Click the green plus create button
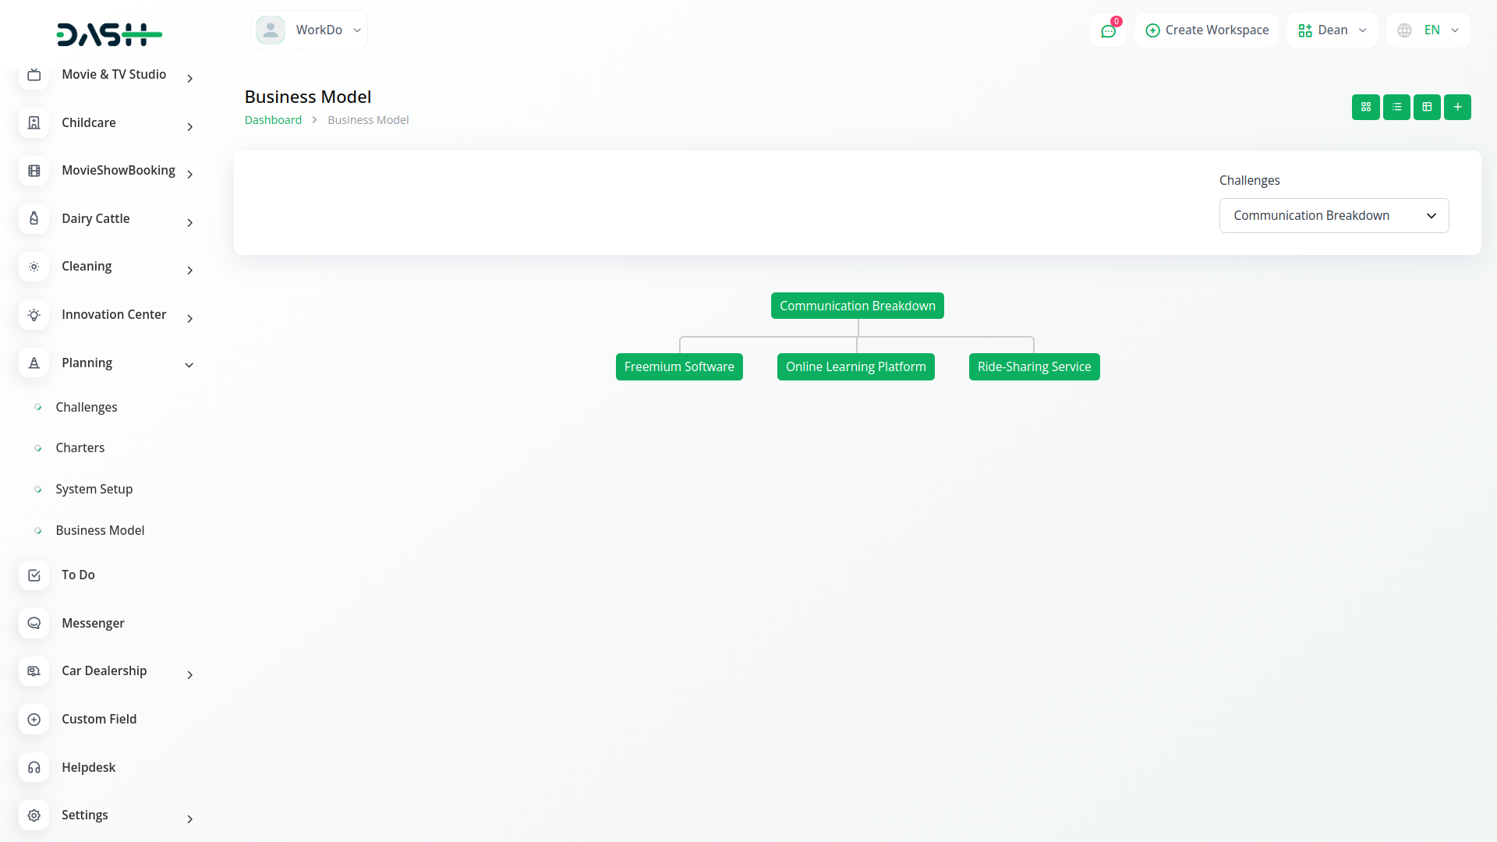 (x=1457, y=107)
